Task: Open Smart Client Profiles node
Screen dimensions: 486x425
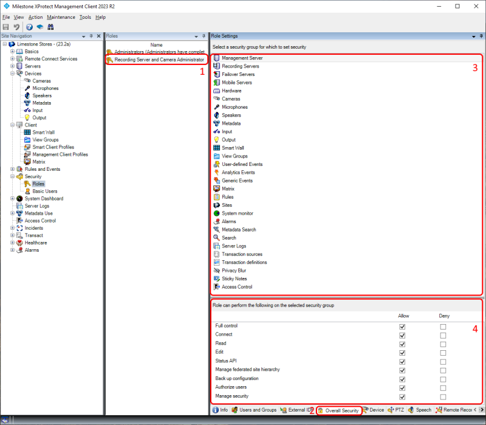Action: pos(53,147)
